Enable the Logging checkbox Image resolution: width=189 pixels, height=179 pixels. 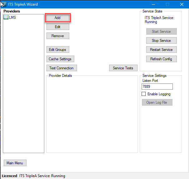coord(144,94)
